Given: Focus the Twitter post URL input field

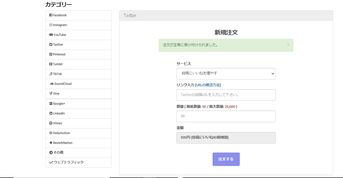Looking at the screenshot, I should coord(226,95).
